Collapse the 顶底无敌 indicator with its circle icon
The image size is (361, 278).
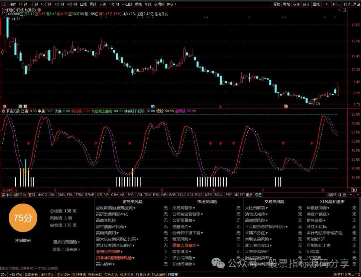coord(3,111)
